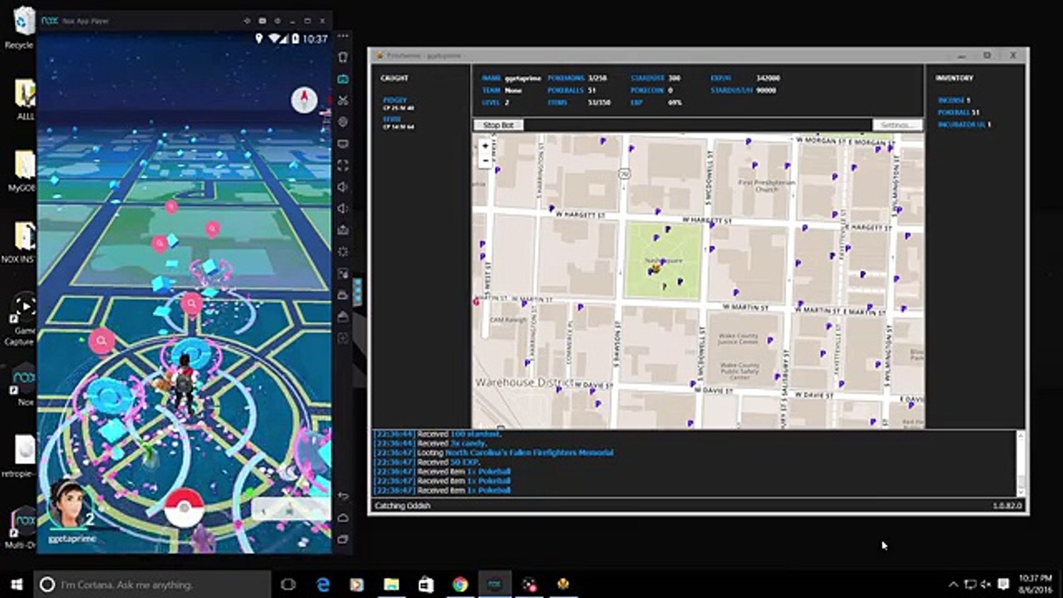Open the Nox three-dots more menu
Screen dimensions: 1063x598
pyautogui.click(x=343, y=37)
